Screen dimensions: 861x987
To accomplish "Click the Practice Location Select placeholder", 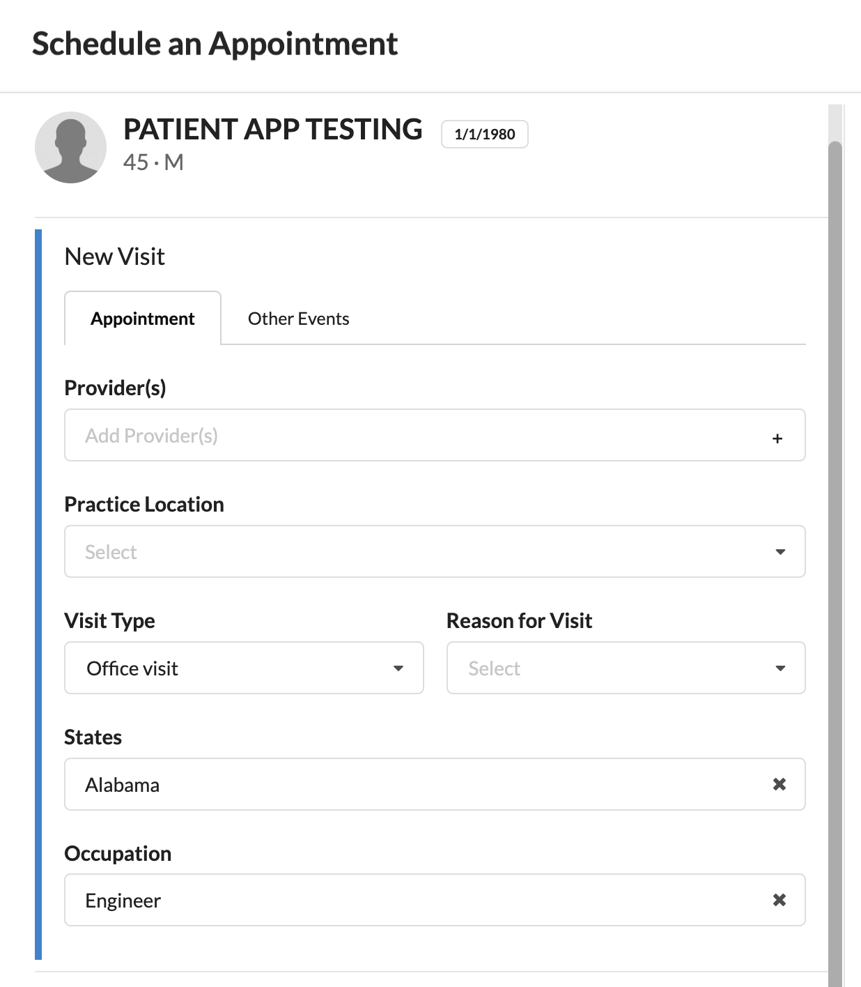I will point(111,552).
